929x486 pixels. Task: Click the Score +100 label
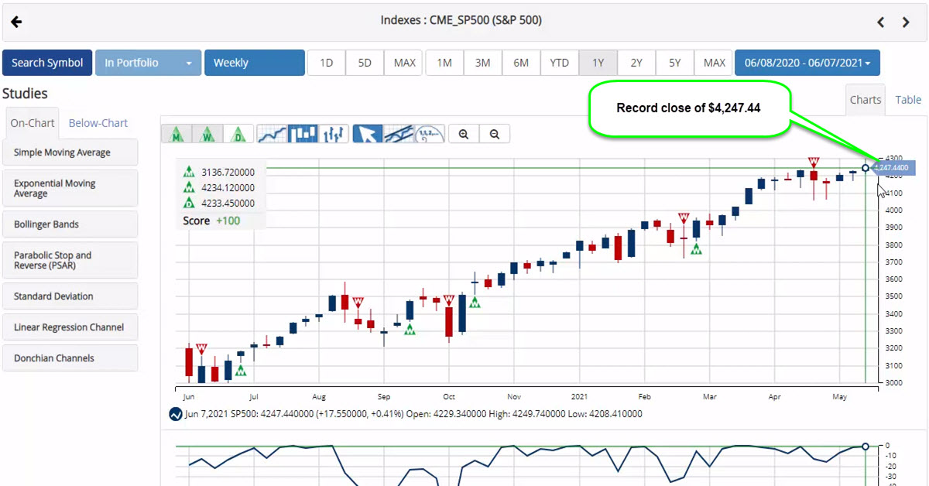pos(211,221)
